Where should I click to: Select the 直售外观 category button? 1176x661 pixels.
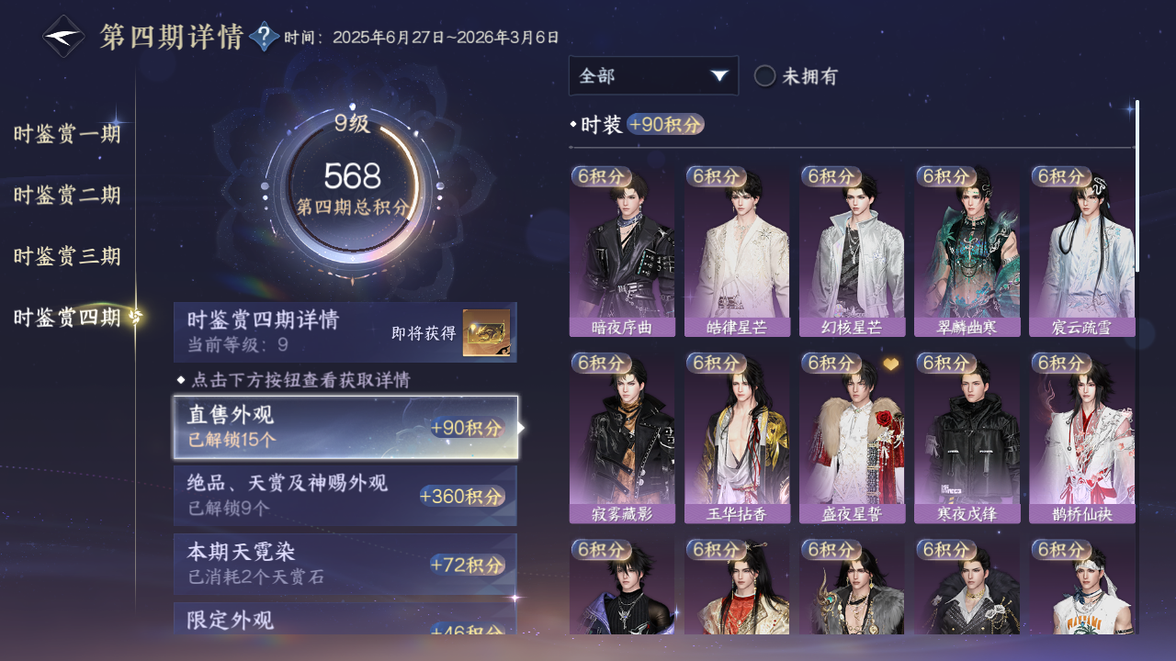[345, 428]
